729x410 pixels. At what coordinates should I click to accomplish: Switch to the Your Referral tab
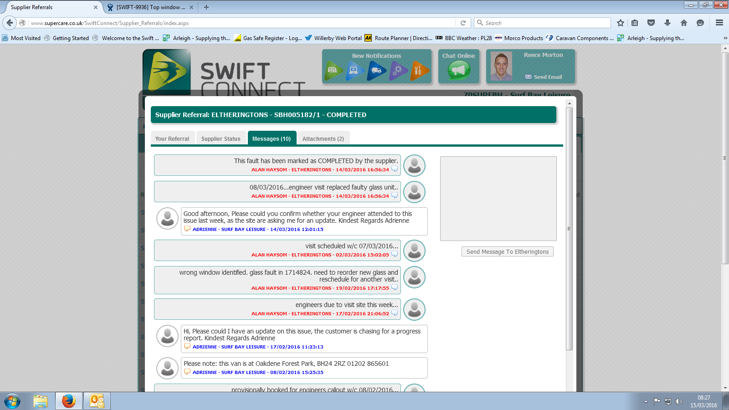(x=172, y=138)
